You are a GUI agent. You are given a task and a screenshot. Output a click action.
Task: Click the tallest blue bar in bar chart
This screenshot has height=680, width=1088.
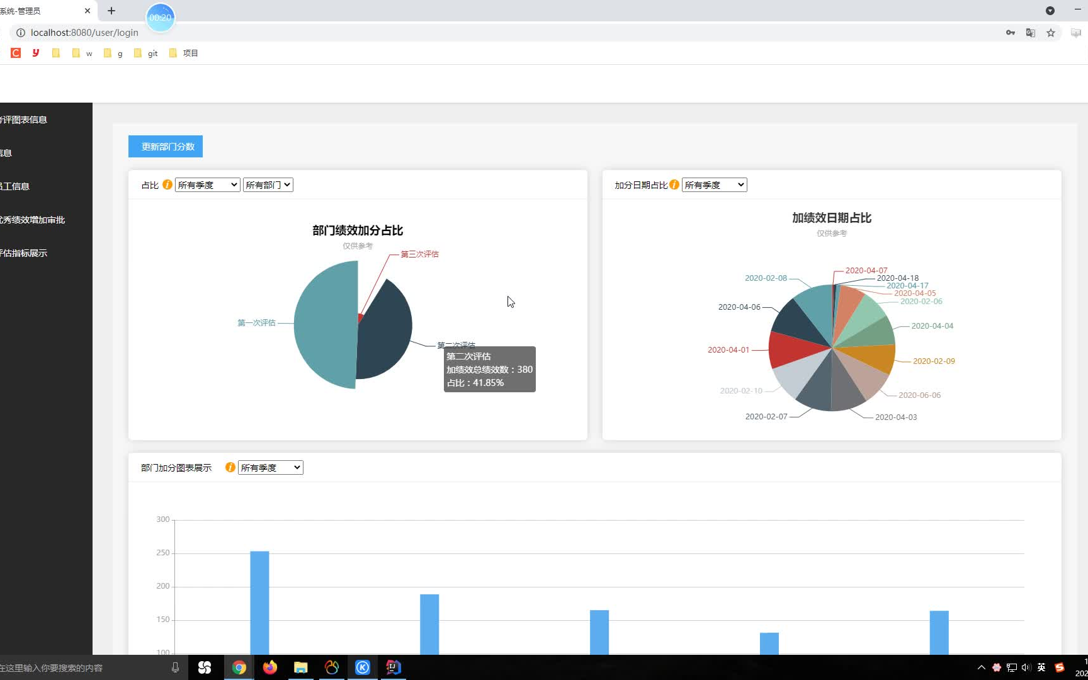click(259, 603)
